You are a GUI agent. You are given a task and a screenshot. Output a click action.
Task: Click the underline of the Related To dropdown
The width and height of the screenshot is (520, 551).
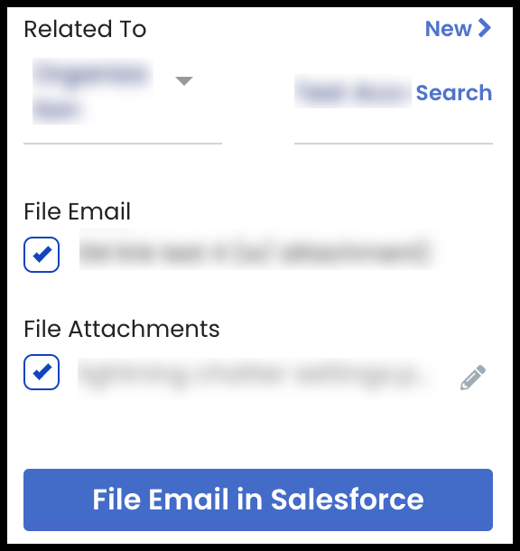[x=123, y=144]
